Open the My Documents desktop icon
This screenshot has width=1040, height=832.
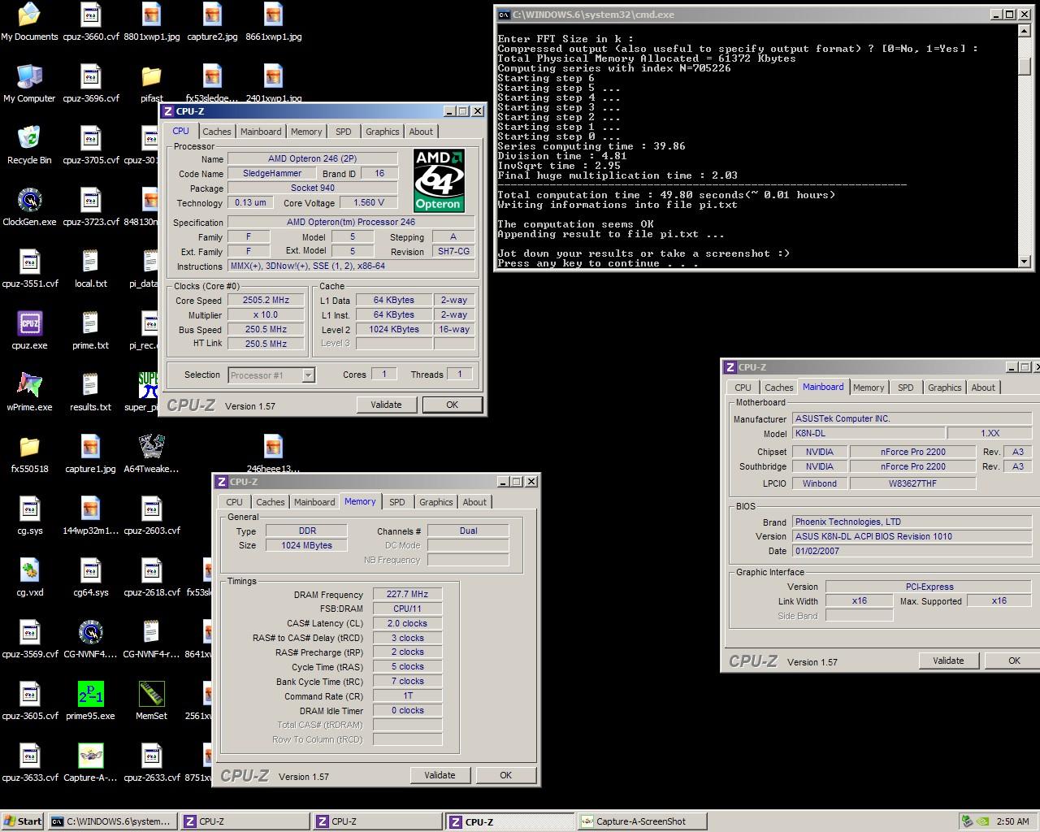pyautogui.click(x=29, y=22)
